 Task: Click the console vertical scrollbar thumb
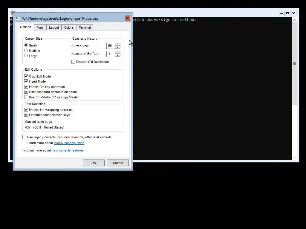click(x=294, y=64)
